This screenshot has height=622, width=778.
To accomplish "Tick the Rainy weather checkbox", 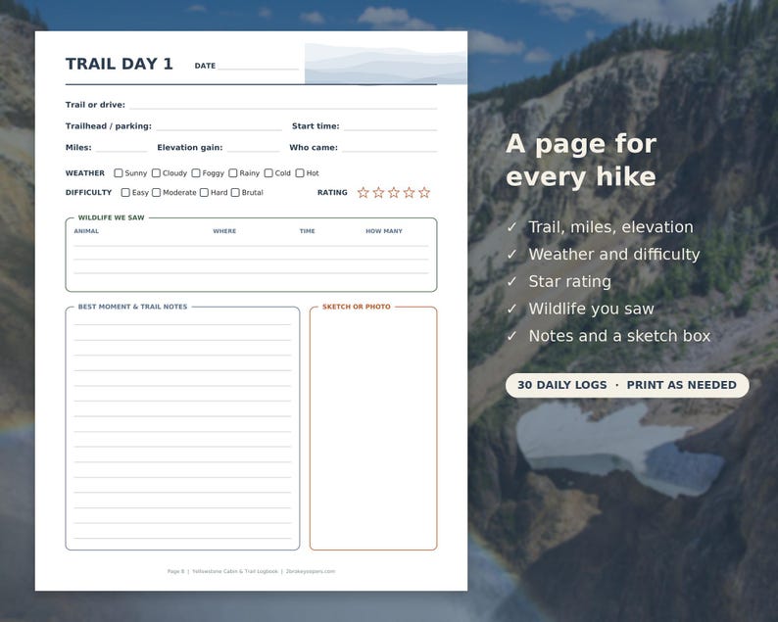I will pos(232,173).
